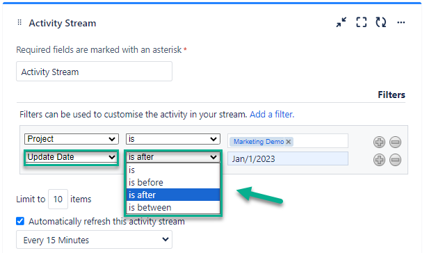427x253 pixels.
Task: Choose 'is between' option in list
Action: click(173, 207)
